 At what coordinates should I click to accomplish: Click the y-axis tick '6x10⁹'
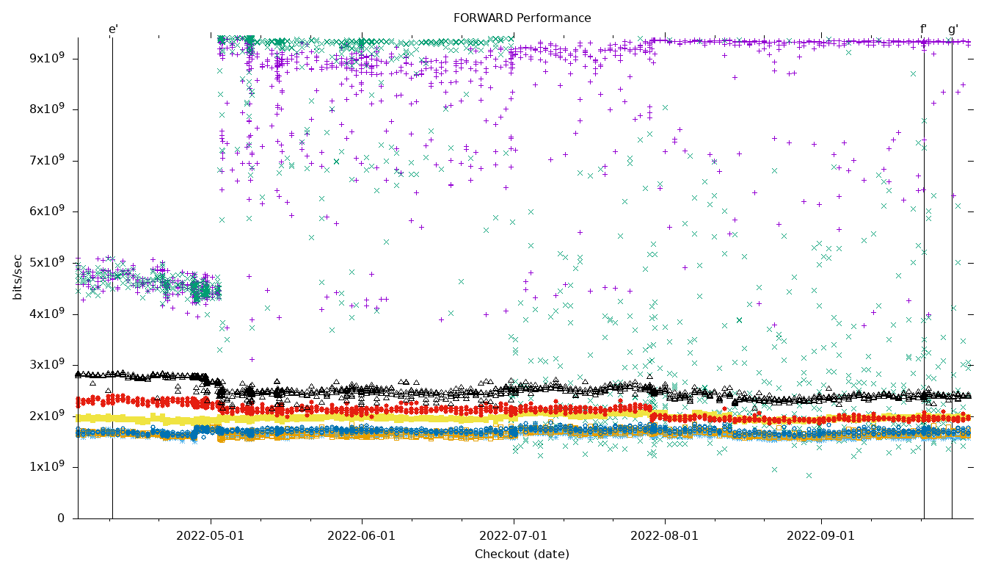coord(47,211)
